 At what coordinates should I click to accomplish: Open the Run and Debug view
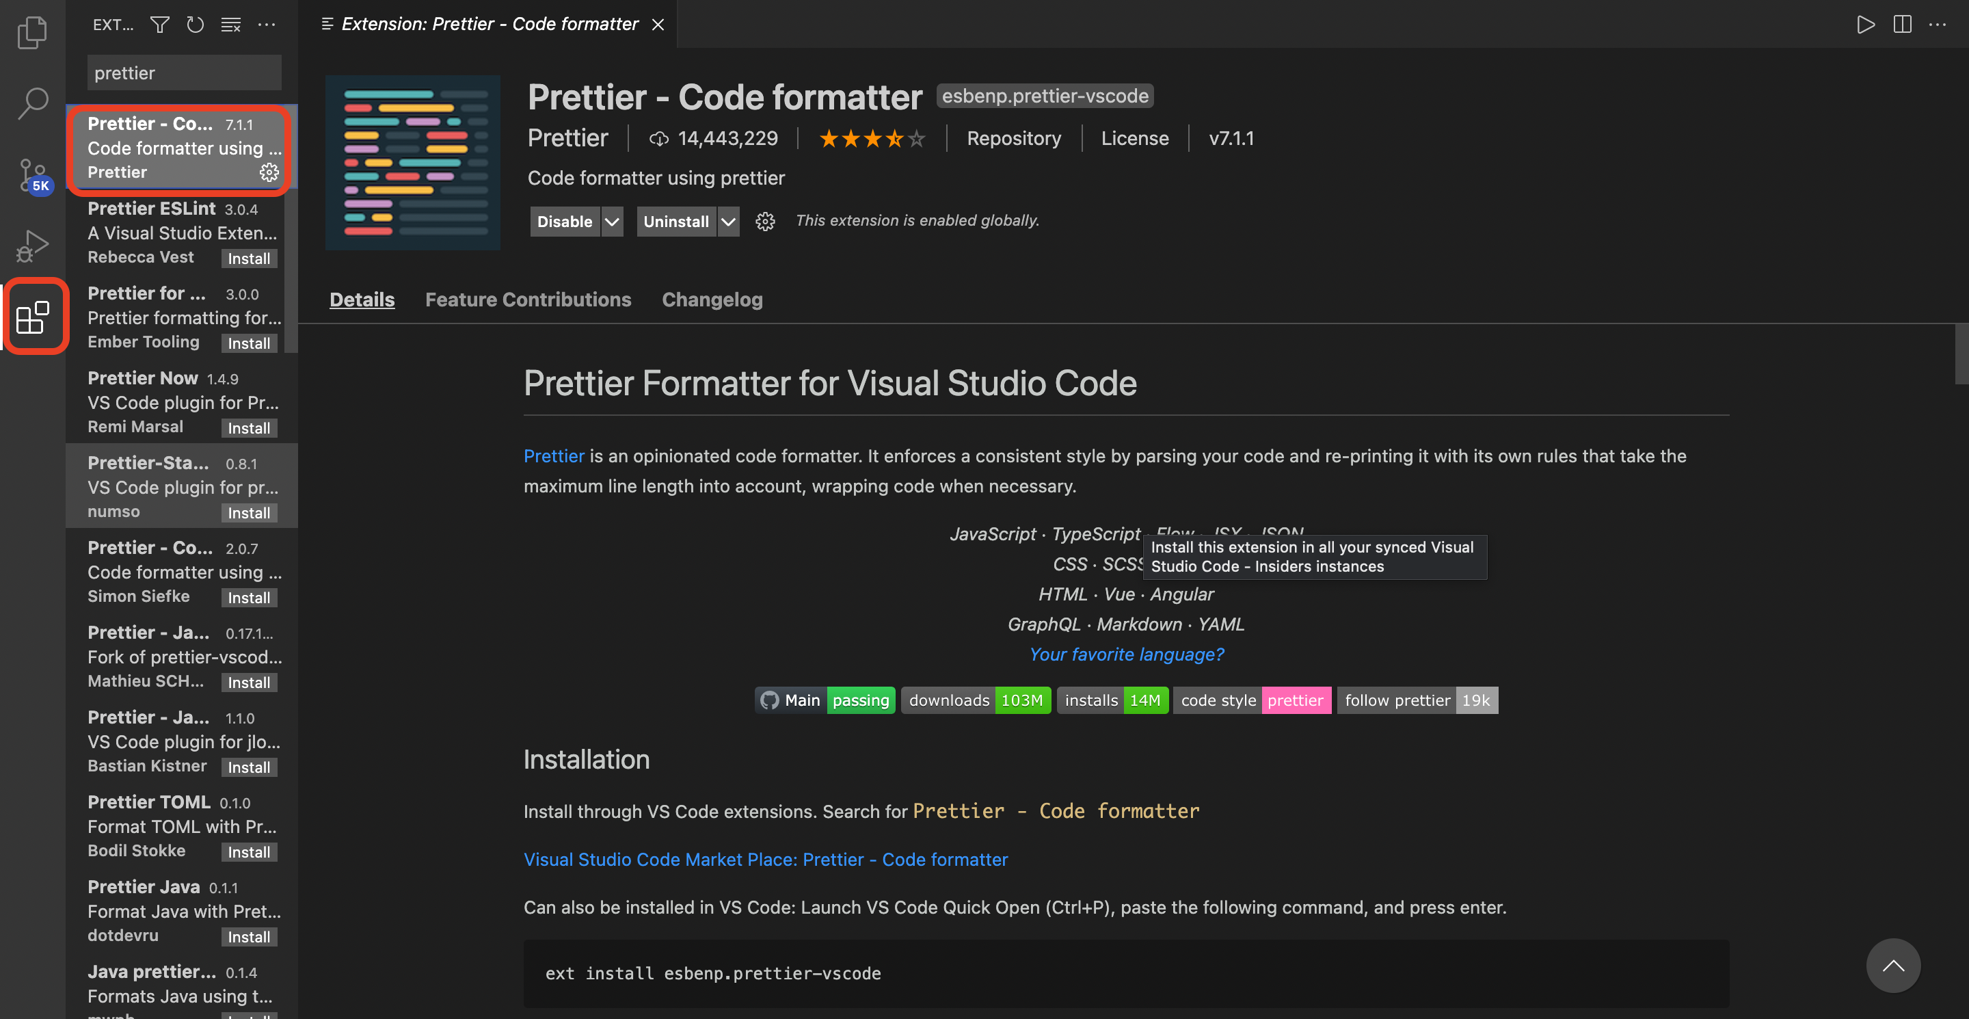click(32, 246)
